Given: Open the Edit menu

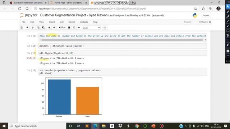Looking at the screenshot, I should click(x=32, y=22).
